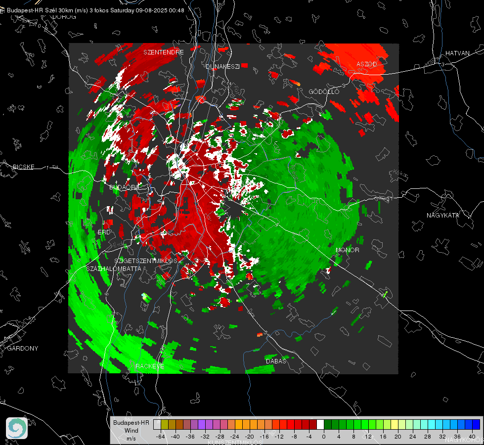The width and height of the screenshot is (484, 445).
Task: Click the radar title text with timestamp 00:48
Action: click(95, 10)
